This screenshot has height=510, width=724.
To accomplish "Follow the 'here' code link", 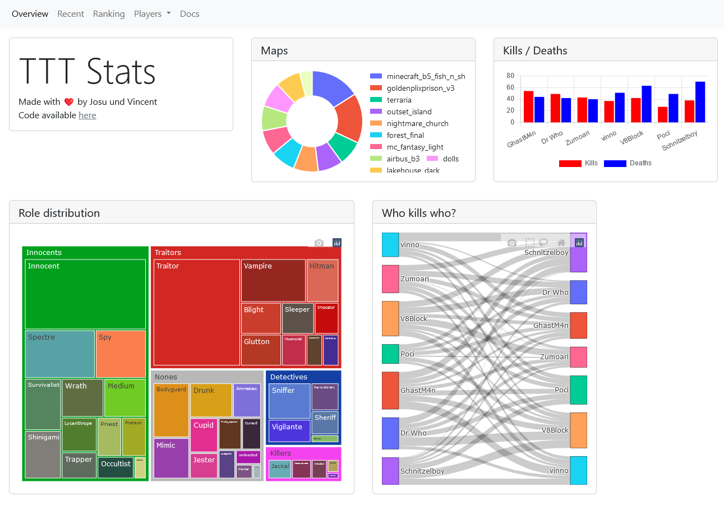I will click(x=87, y=115).
